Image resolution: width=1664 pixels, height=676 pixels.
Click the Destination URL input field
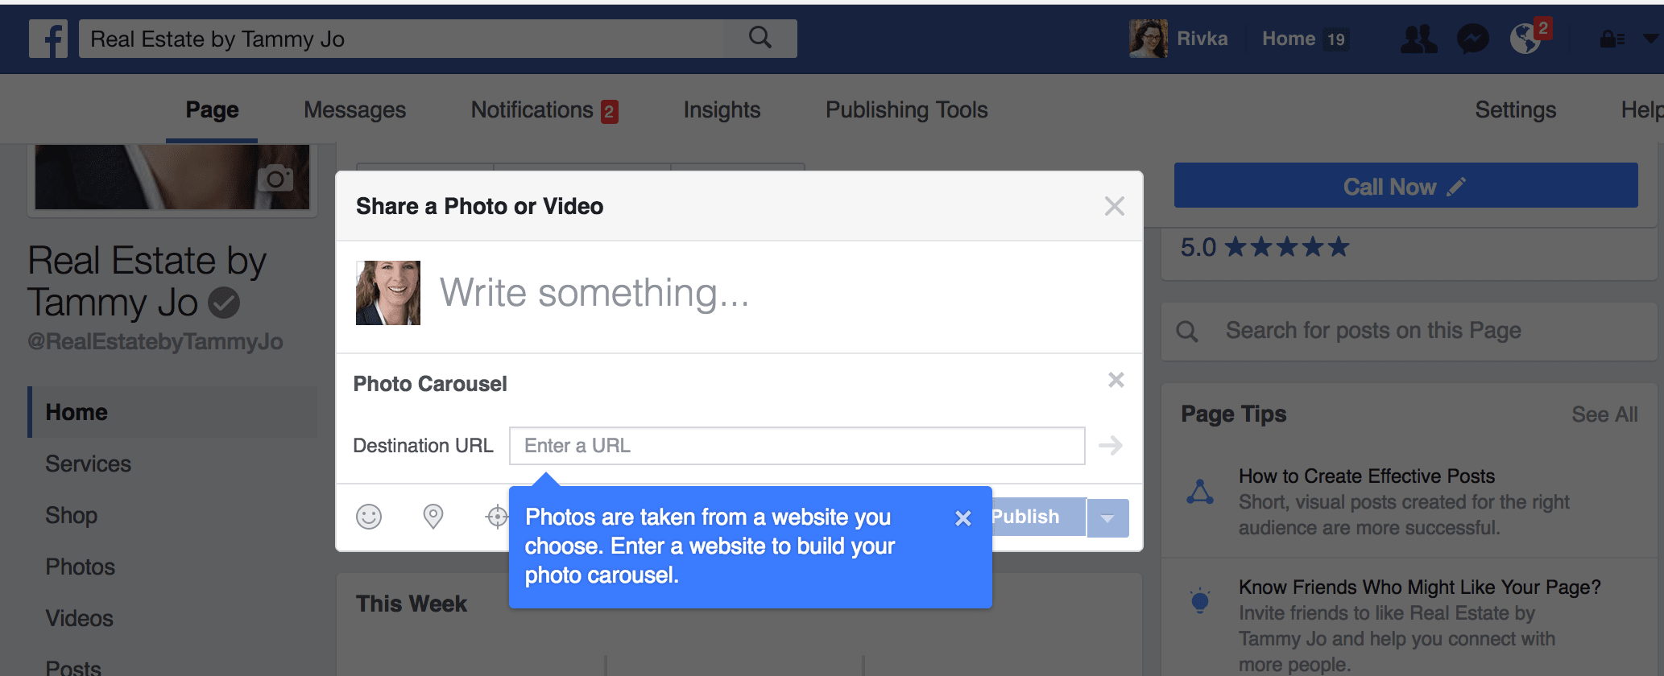point(797,446)
